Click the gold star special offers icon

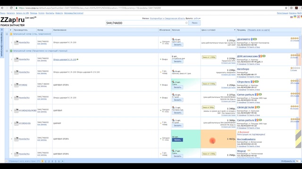pos(11,34)
